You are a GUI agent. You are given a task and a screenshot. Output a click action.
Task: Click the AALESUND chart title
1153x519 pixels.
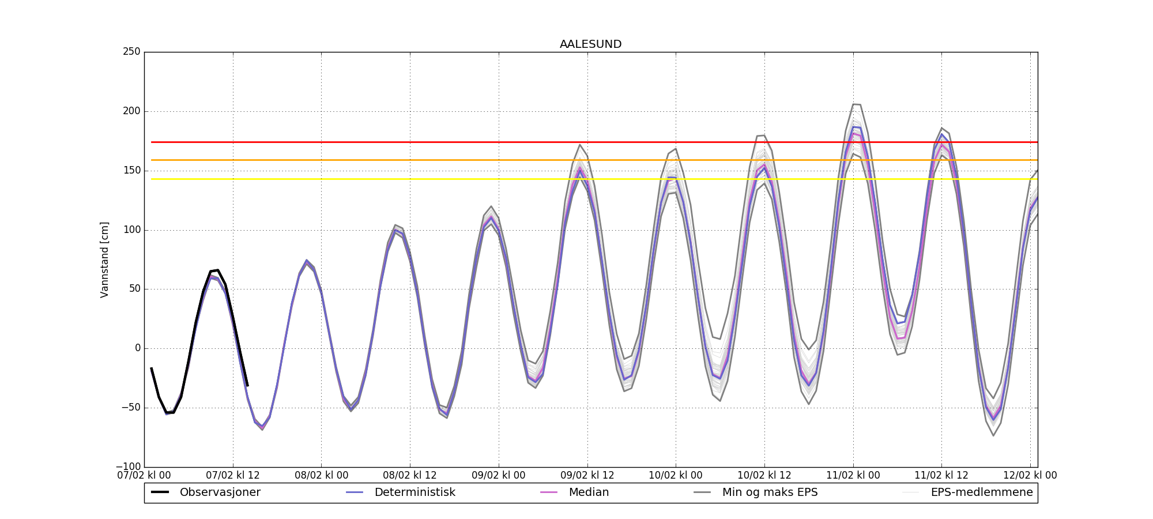[x=590, y=44]
